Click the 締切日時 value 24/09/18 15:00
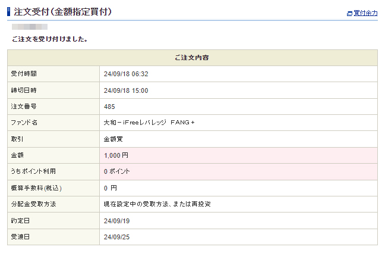This screenshot has height=253, width=385. [126, 90]
